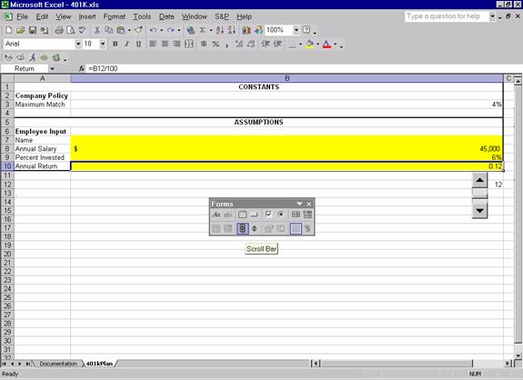Open the Chart Wizard icon

[x=246, y=30]
